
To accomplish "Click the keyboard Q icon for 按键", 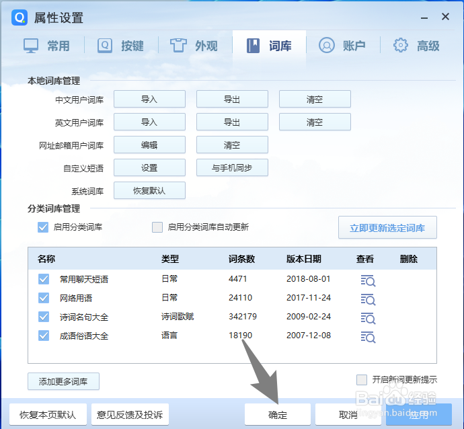I will point(105,46).
